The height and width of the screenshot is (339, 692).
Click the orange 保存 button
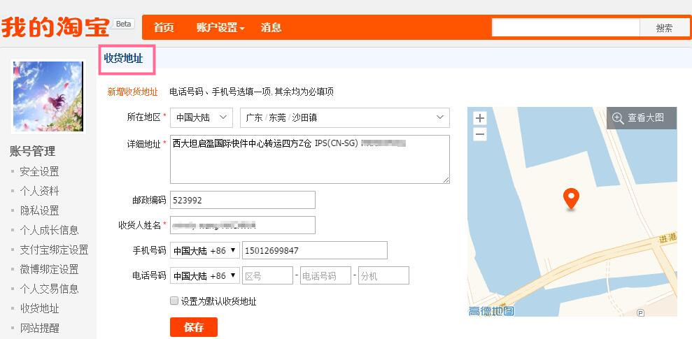coord(194,327)
